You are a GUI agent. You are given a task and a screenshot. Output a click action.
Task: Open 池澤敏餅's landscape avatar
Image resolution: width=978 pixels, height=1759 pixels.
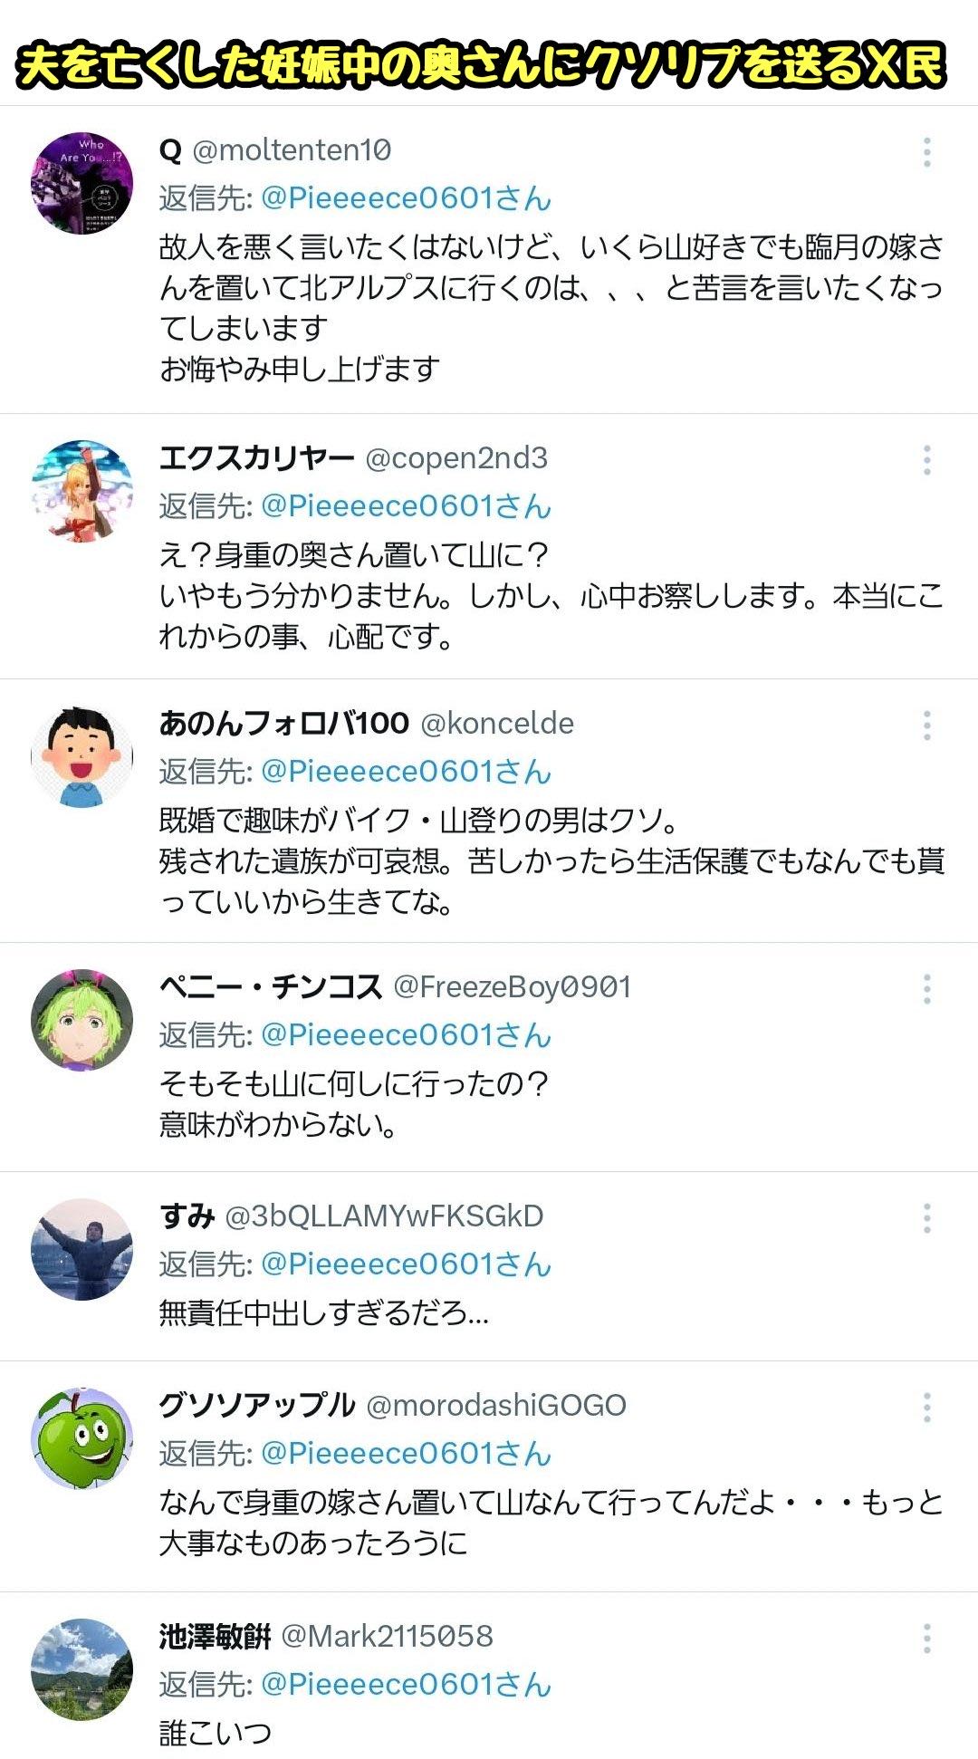[x=81, y=1669]
